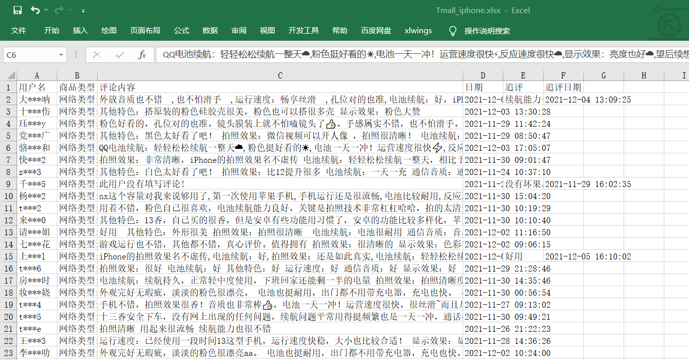Select column A header
This screenshot has width=689, height=360.
37,75
